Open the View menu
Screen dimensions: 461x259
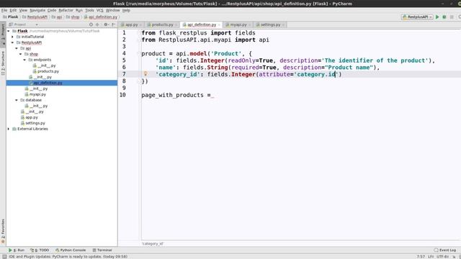[x=23, y=10]
